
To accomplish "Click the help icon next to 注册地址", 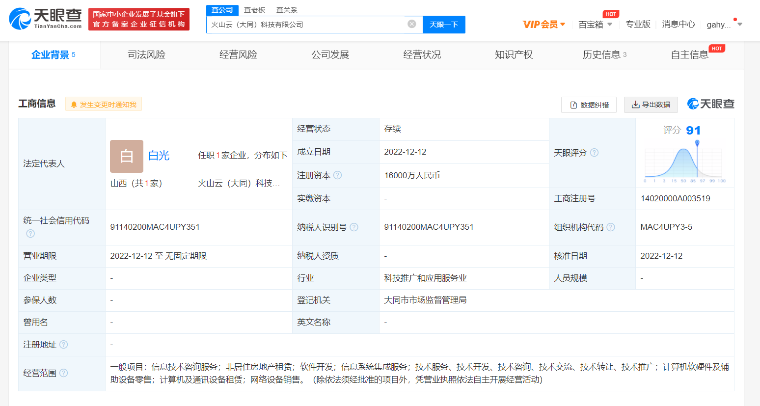I will coord(64,345).
